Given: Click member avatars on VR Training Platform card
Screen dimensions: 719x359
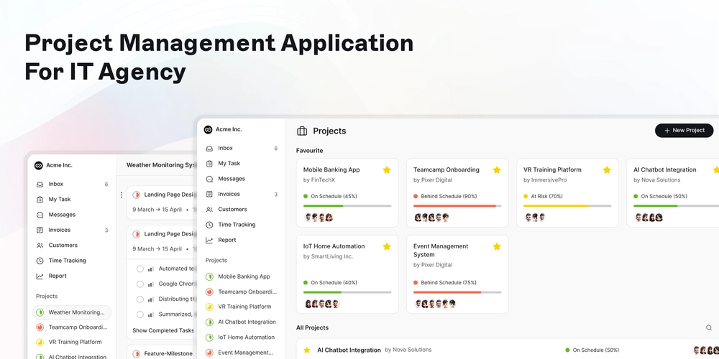Looking at the screenshot, I should (x=535, y=218).
